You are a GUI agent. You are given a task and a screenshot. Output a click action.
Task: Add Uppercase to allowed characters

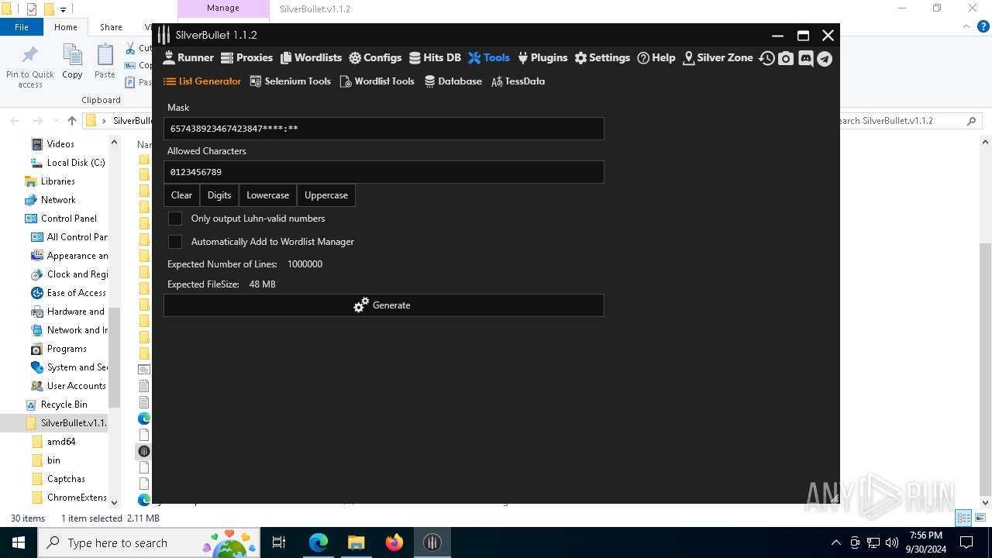(x=326, y=195)
